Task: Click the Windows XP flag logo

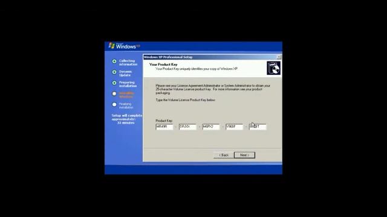Action: pos(112,46)
